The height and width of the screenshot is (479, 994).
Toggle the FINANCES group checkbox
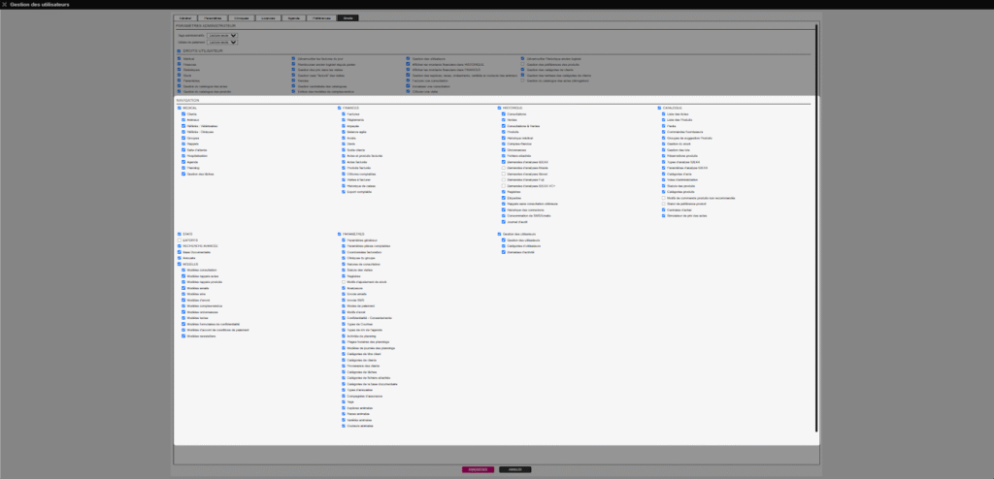340,108
